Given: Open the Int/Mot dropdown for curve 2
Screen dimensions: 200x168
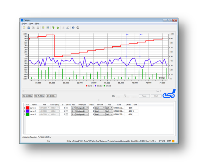Looking at the screenshot, I should point(100,111).
